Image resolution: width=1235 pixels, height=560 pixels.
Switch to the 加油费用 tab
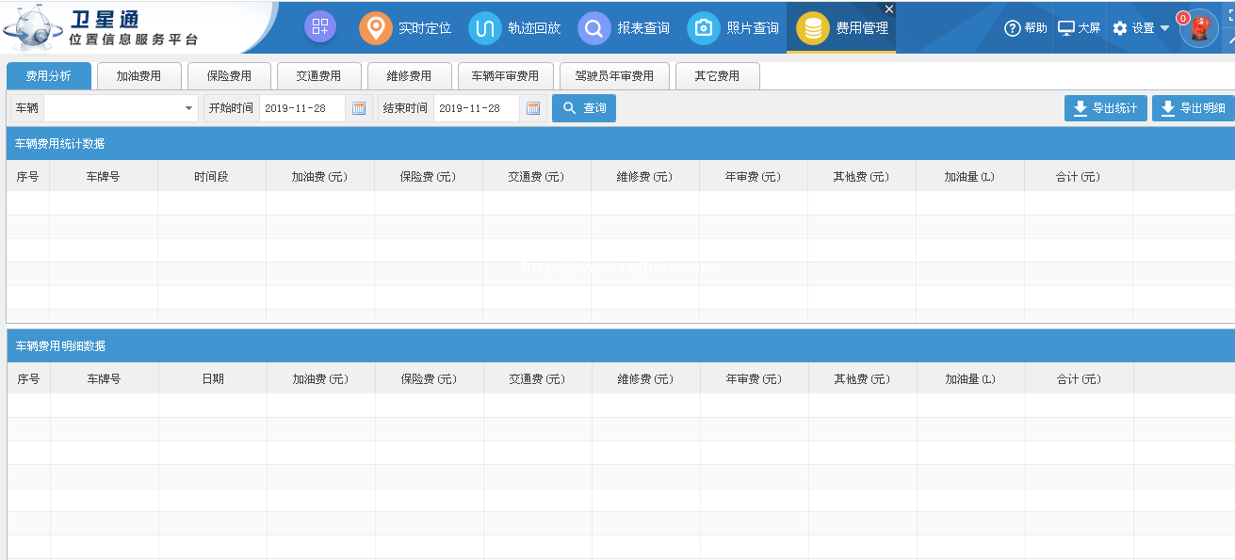139,76
